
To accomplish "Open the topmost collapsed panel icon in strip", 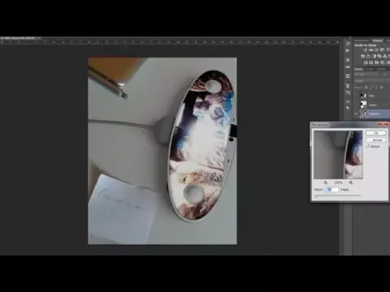I will pos(348,44).
